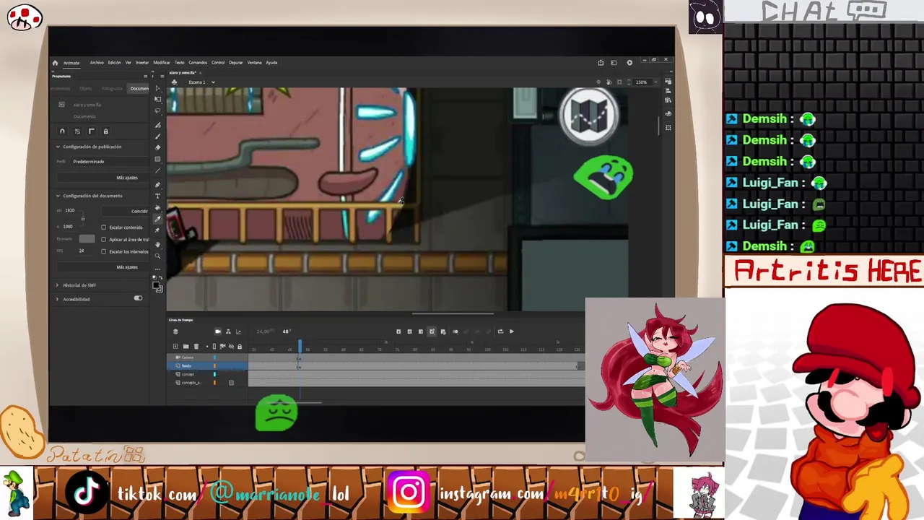Toggle the 'Aplicar al área de trabajo' checkbox
924x520 pixels.
pos(104,239)
